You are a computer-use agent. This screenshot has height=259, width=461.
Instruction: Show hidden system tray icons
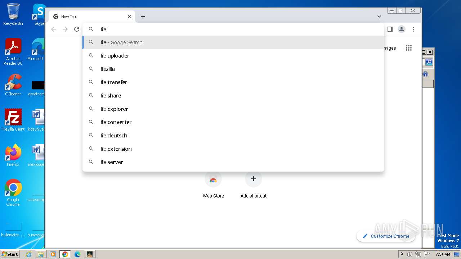pos(402,254)
